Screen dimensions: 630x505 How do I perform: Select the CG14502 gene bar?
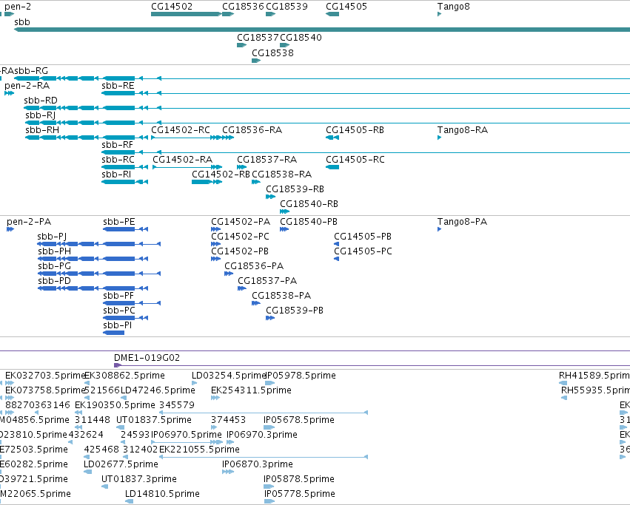(186, 14)
